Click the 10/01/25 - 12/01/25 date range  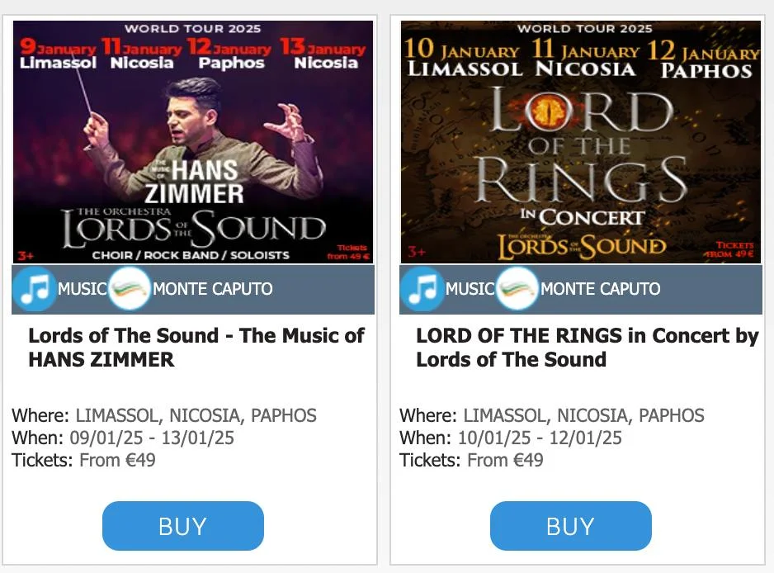coord(543,438)
